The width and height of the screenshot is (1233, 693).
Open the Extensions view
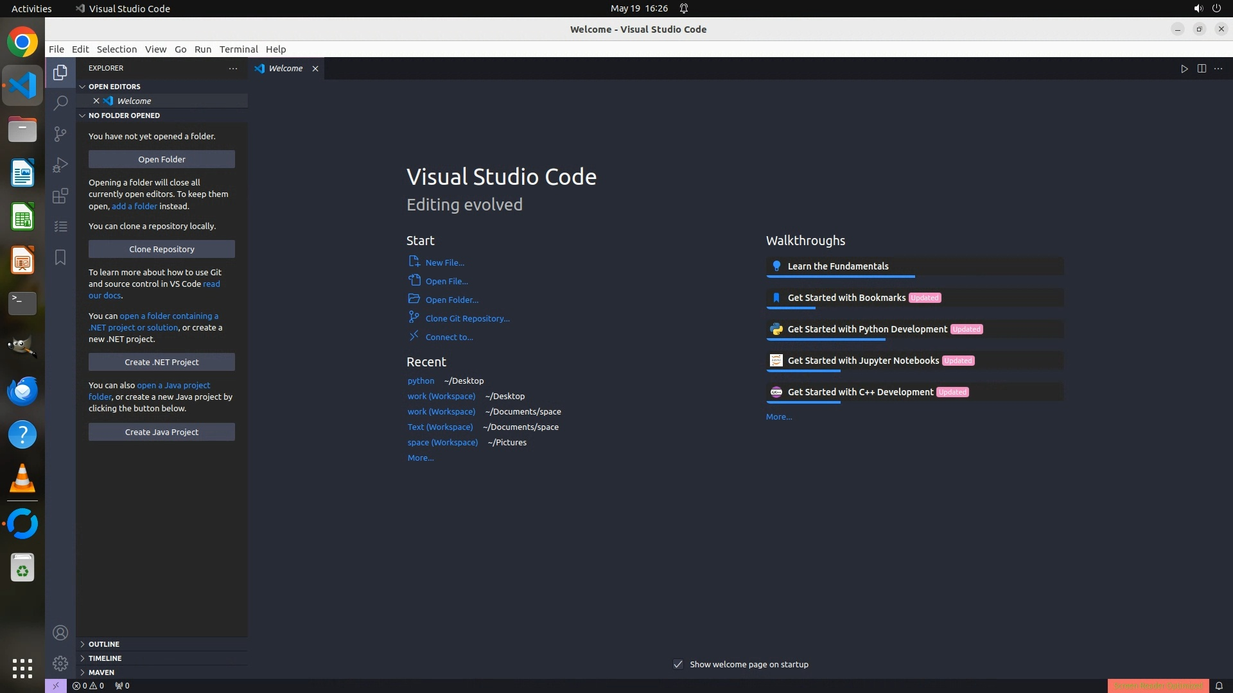click(60, 196)
